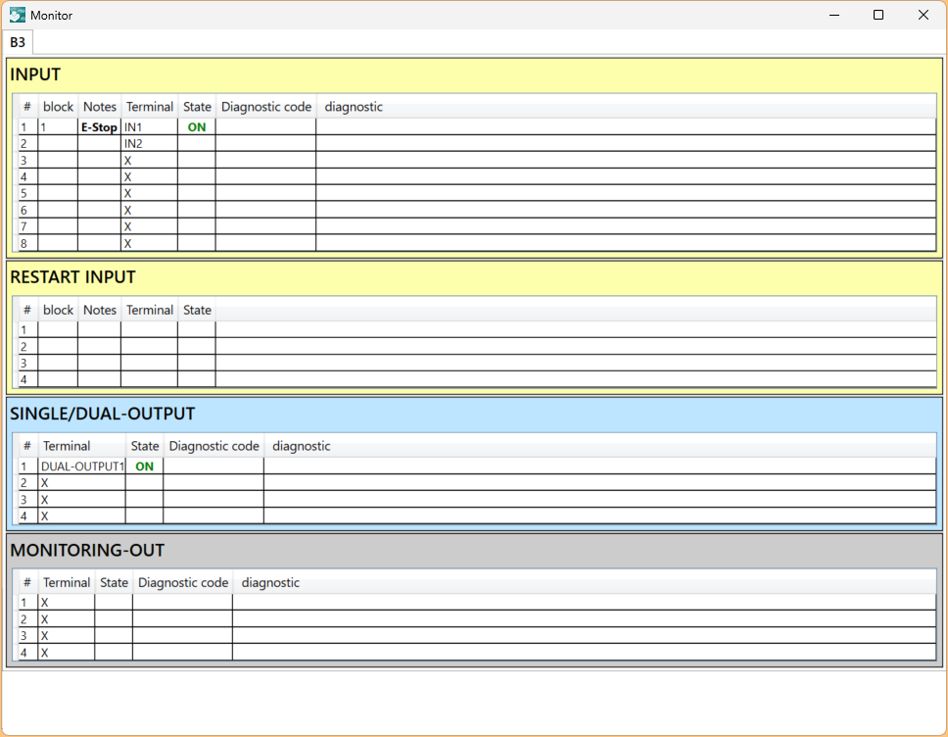Click the SINGLE/DUAL-OUTPUT section heading
The width and height of the screenshot is (948, 737).
[x=102, y=414]
